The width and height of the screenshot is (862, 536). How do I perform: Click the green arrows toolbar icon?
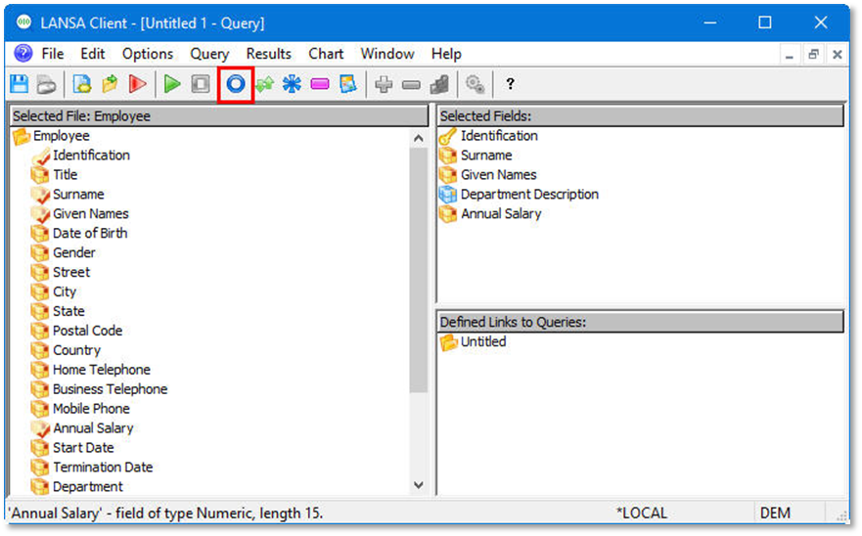point(264,84)
